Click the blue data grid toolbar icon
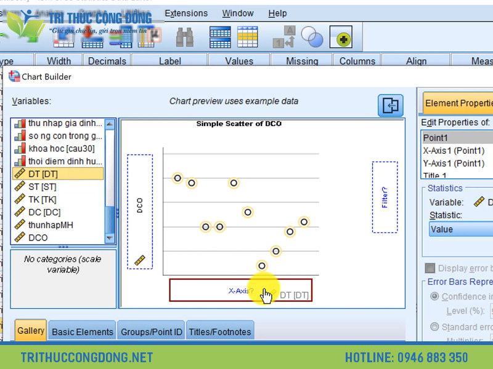Image resolution: width=493 pixels, height=369 pixels. click(220, 37)
